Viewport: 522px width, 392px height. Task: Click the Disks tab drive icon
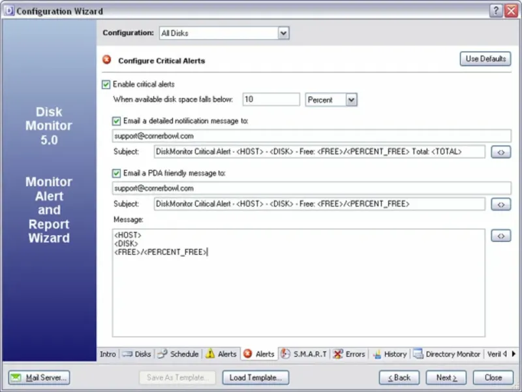[x=127, y=354]
